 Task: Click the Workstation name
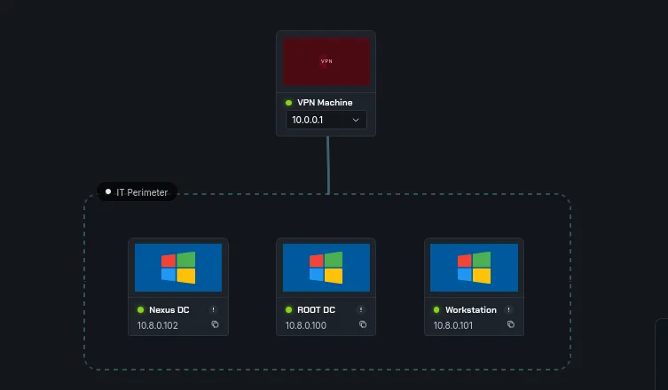471,310
